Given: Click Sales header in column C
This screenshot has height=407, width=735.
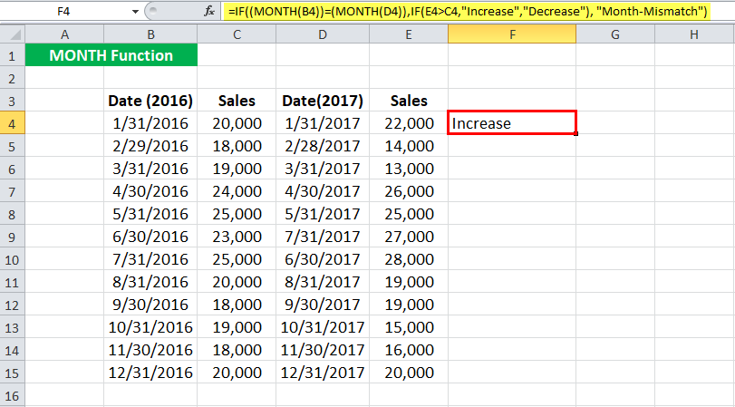Looking at the screenshot, I should click(x=237, y=101).
